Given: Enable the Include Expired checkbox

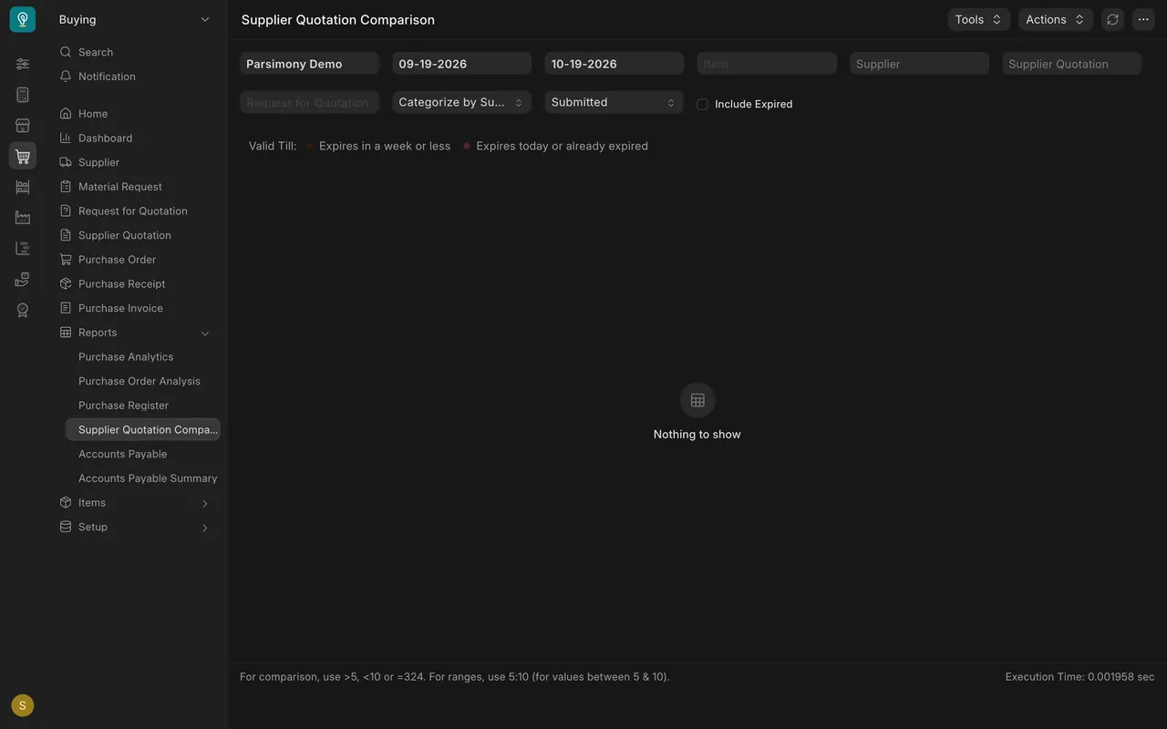Looking at the screenshot, I should tap(702, 104).
